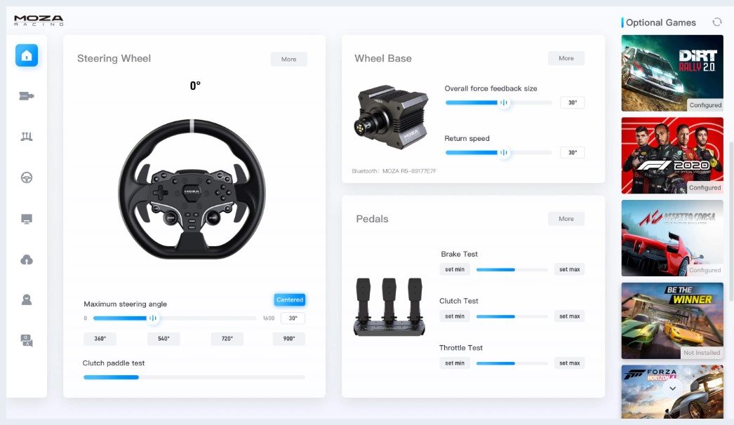Click the Centered button
Viewport: 734px width, 425px height.
(x=290, y=299)
